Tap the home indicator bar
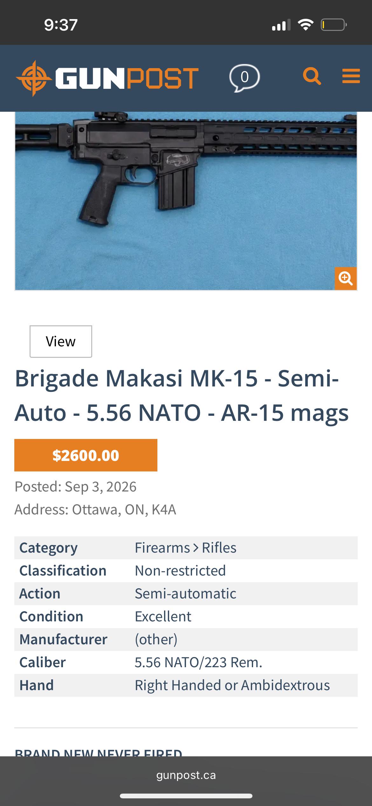372x806 pixels. tap(186, 796)
